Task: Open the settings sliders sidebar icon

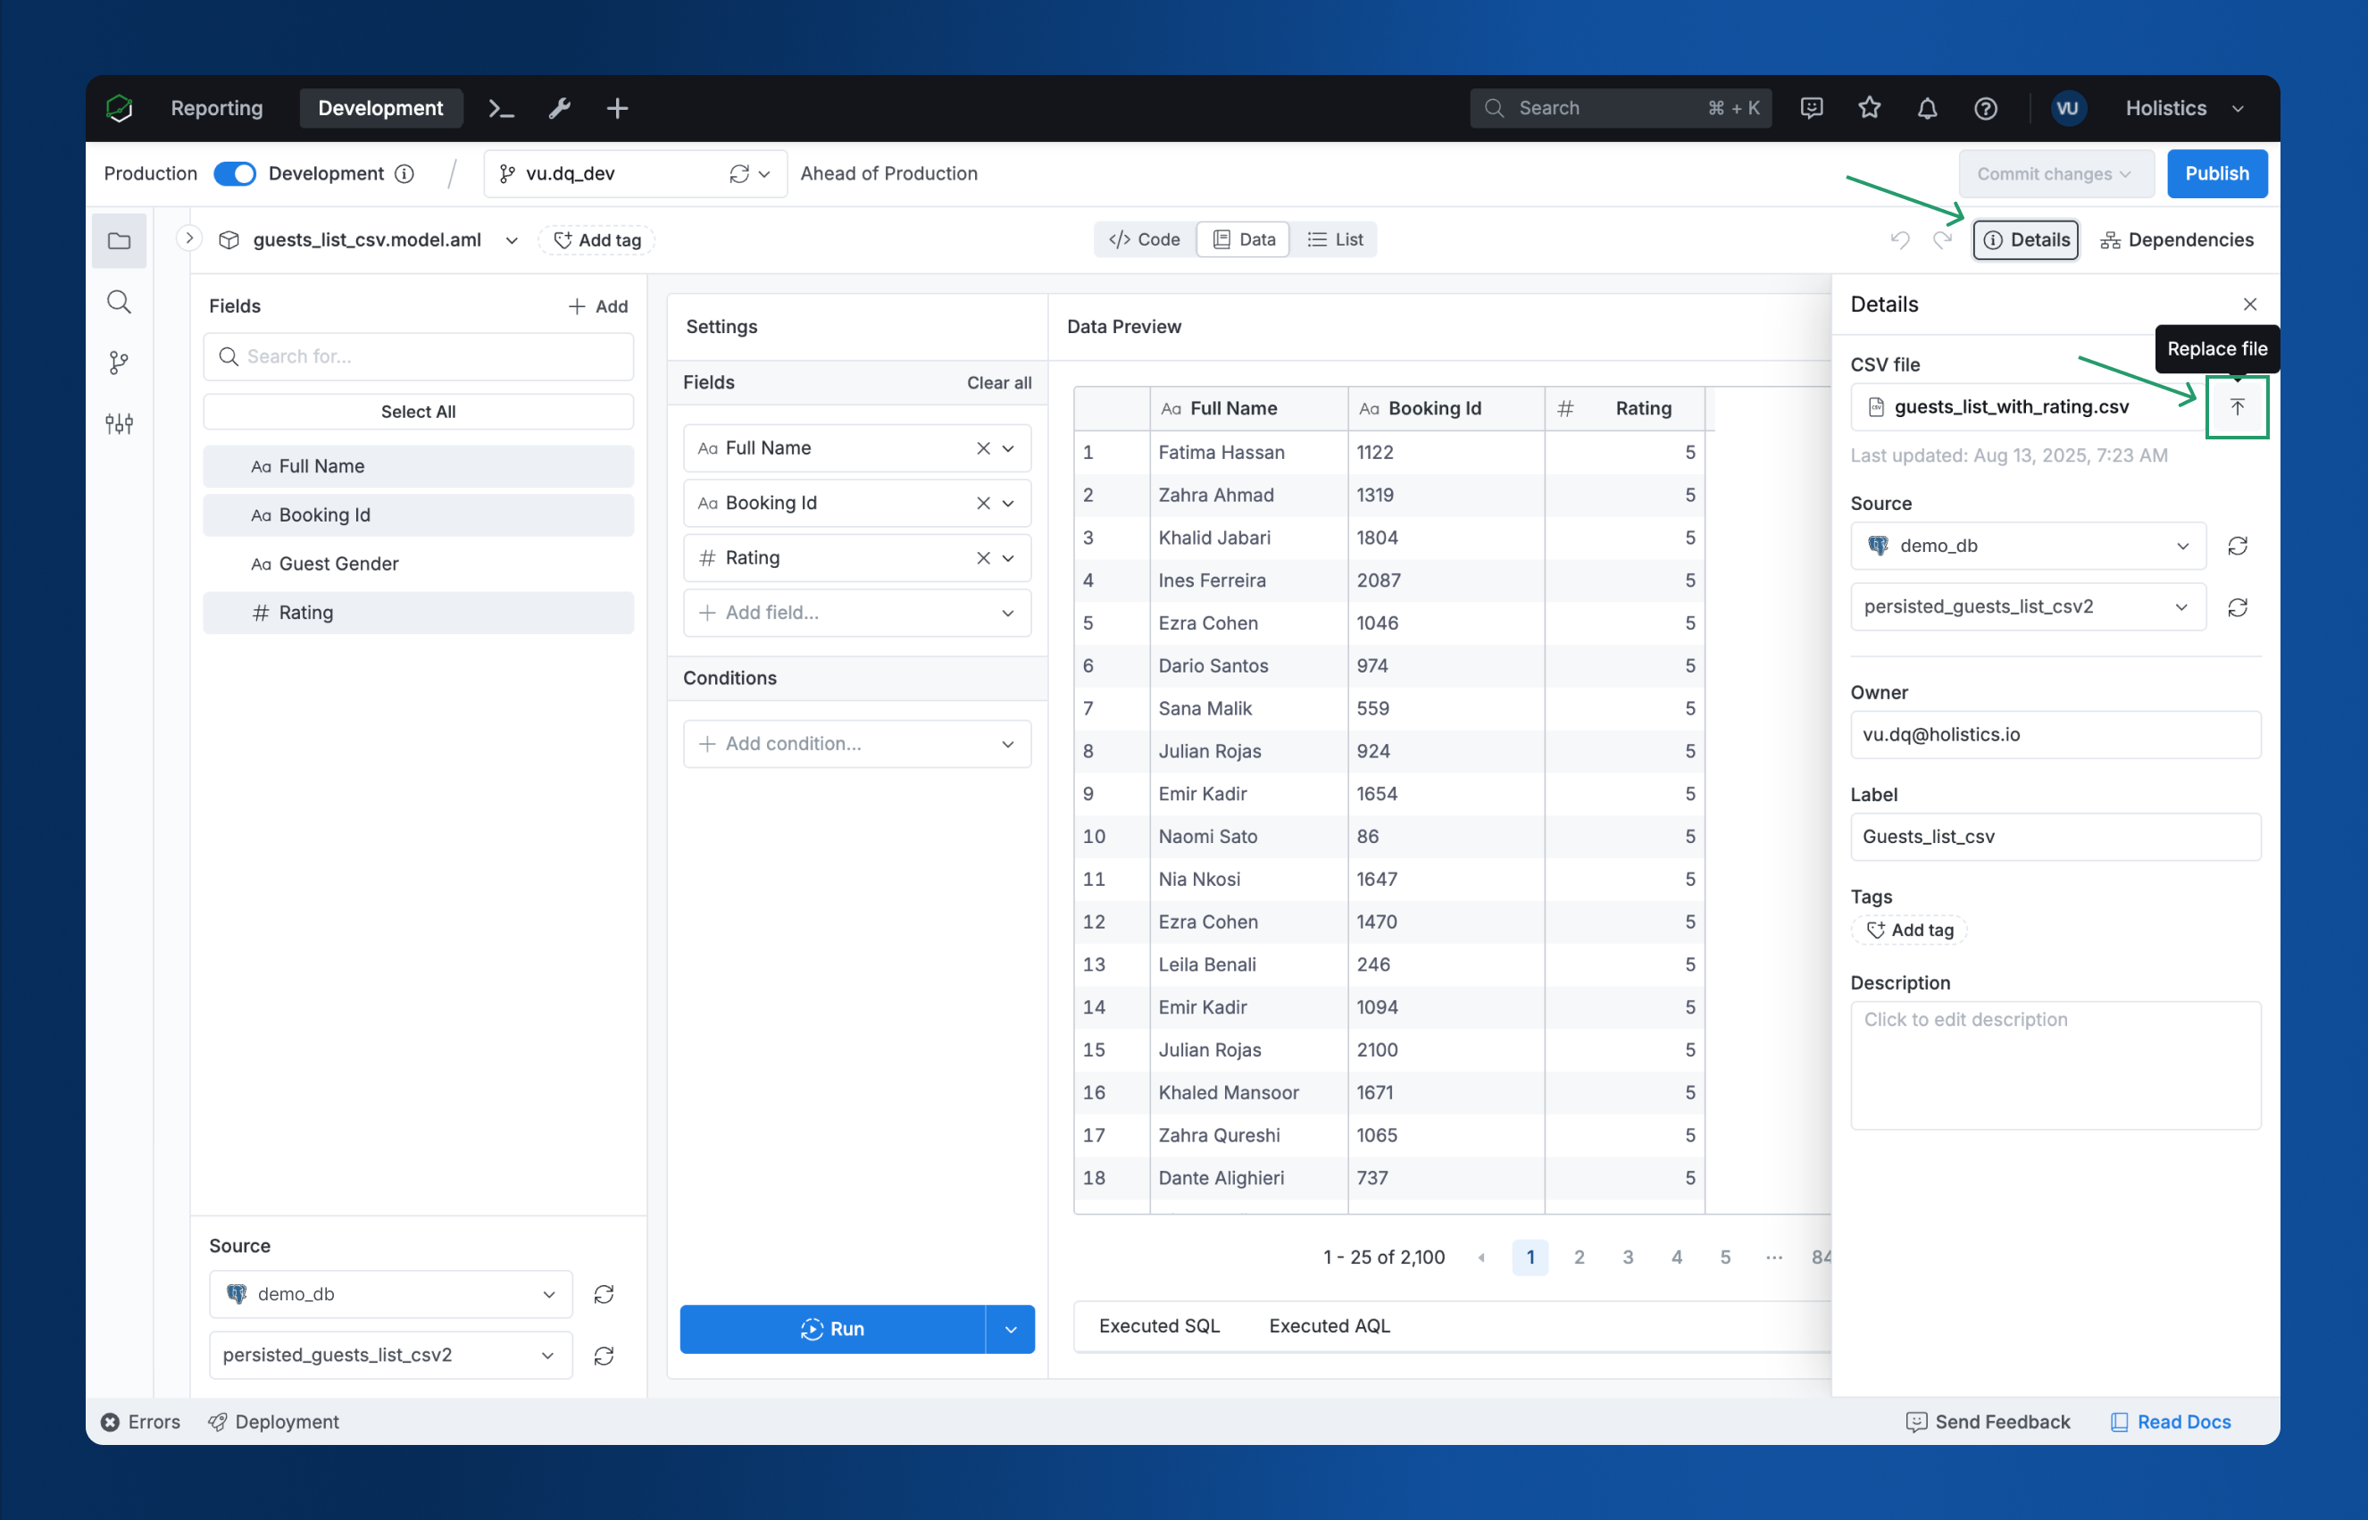Action: coord(119,424)
